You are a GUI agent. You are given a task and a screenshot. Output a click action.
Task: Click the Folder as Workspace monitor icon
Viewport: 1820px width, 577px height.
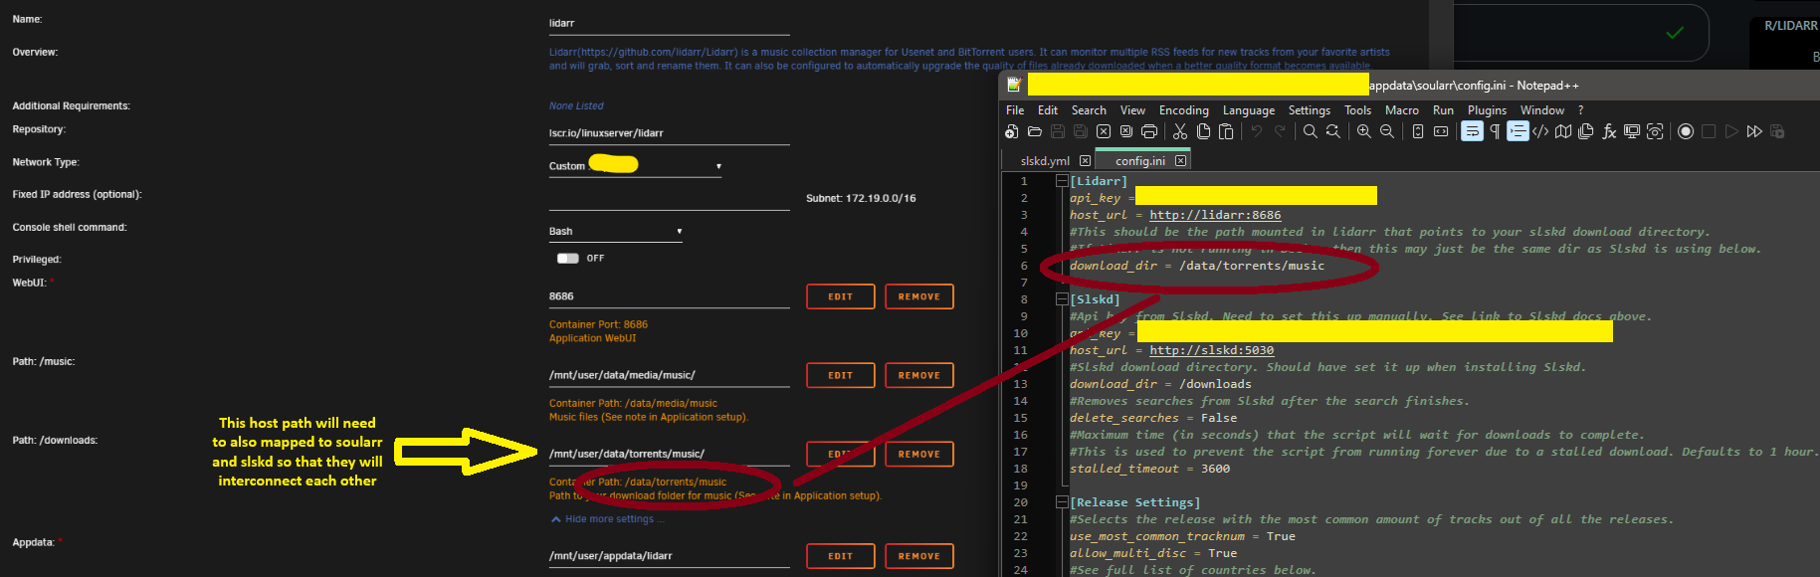pos(1632,131)
